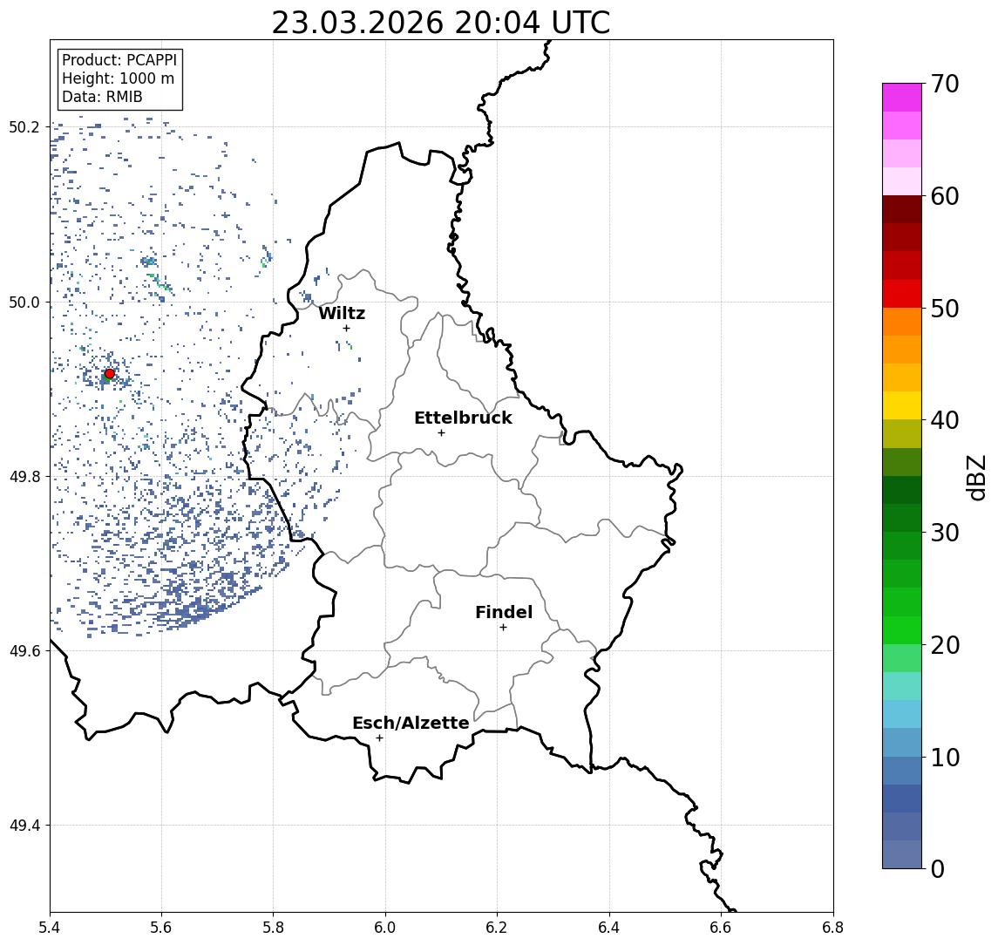
Task: Click the longitude label 5.4
Action: (x=50, y=928)
